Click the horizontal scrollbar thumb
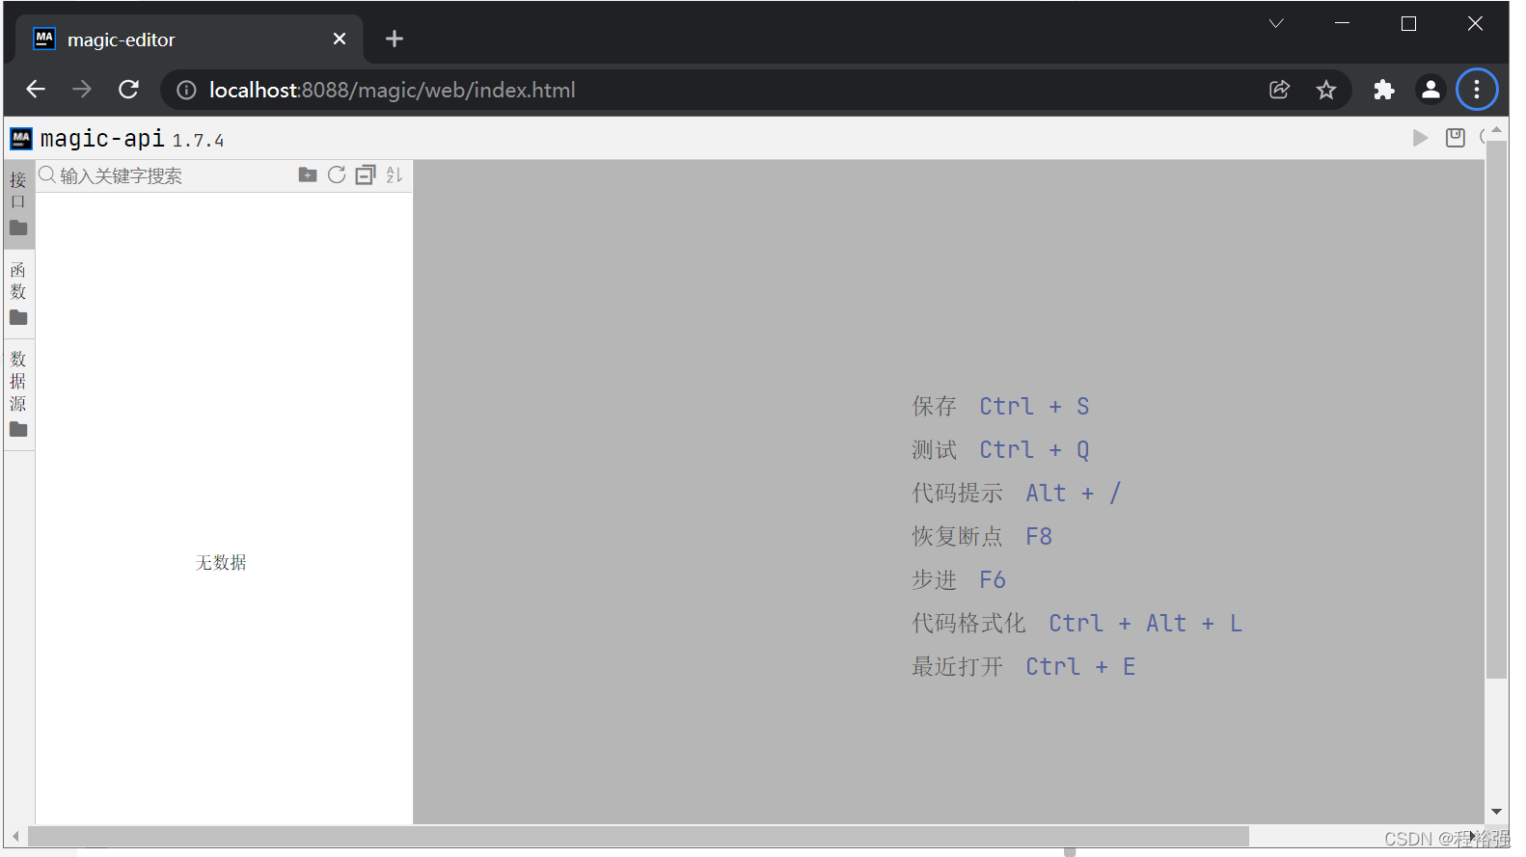1526x857 pixels. (x=638, y=836)
